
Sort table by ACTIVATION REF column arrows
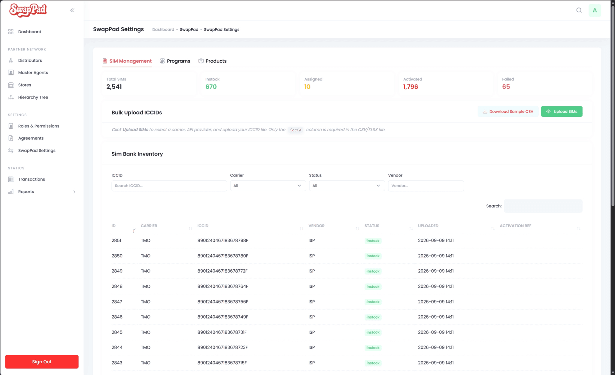pyautogui.click(x=579, y=228)
